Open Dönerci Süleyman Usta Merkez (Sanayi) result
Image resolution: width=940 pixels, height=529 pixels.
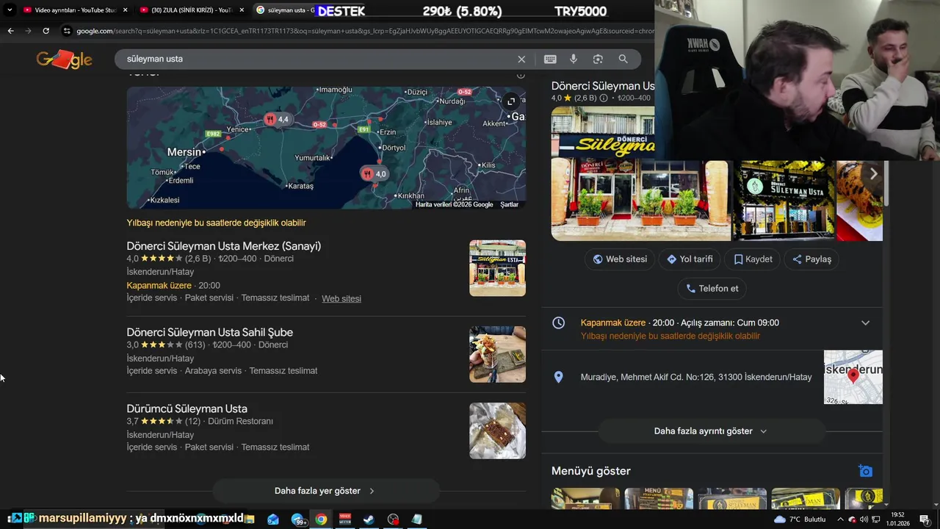223,246
